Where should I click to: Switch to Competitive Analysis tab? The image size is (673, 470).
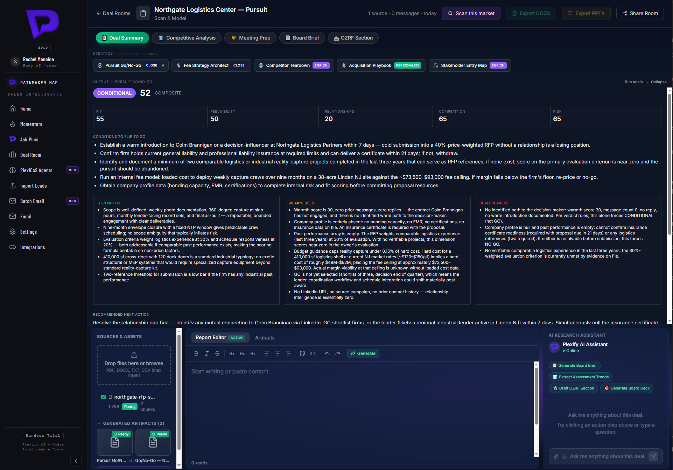(x=187, y=38)
